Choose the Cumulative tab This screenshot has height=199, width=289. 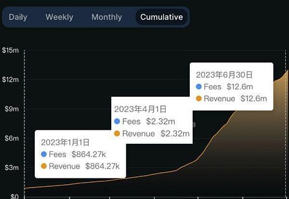[161, 17]
